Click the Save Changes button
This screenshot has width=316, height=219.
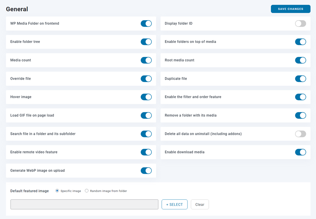[x=290, y=9]
